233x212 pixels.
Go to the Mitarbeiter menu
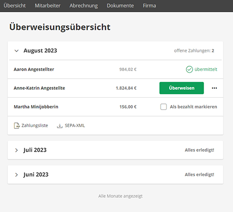point(48,5)
